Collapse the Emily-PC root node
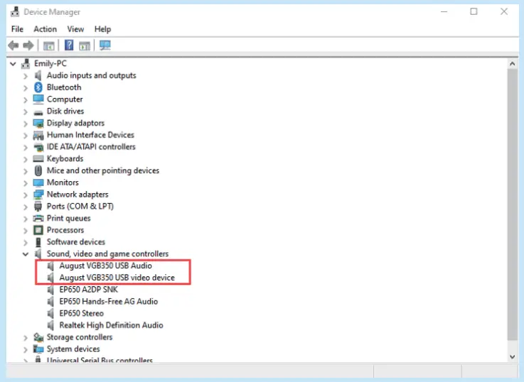 [13, 63]
